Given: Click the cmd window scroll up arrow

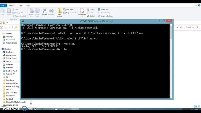Looking at the screenshot, I should [x=171, y=25].
